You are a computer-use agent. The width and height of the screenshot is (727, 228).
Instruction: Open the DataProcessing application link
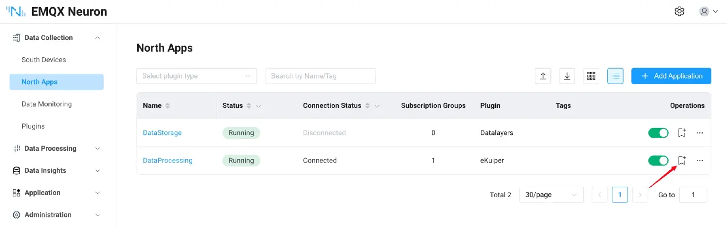[168, 160]
